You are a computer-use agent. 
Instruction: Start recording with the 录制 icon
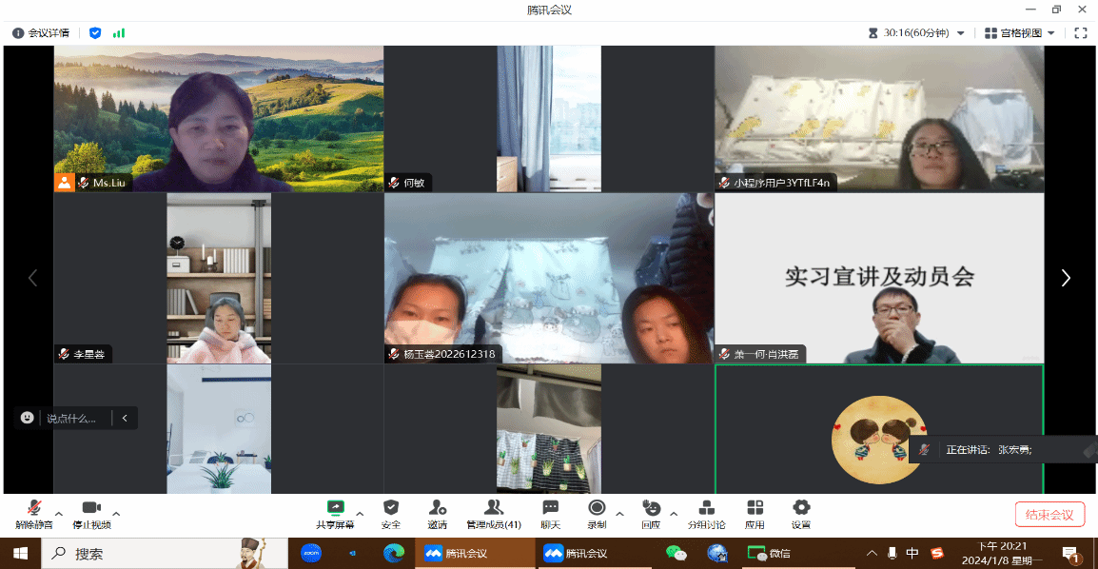[597, 514]
